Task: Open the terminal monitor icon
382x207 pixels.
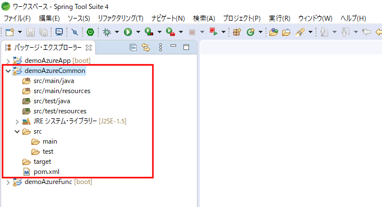Action: 59,32
